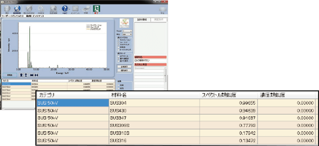Click the 測定 measurement icon
This screenshot has width=319, height=146.
7,9
